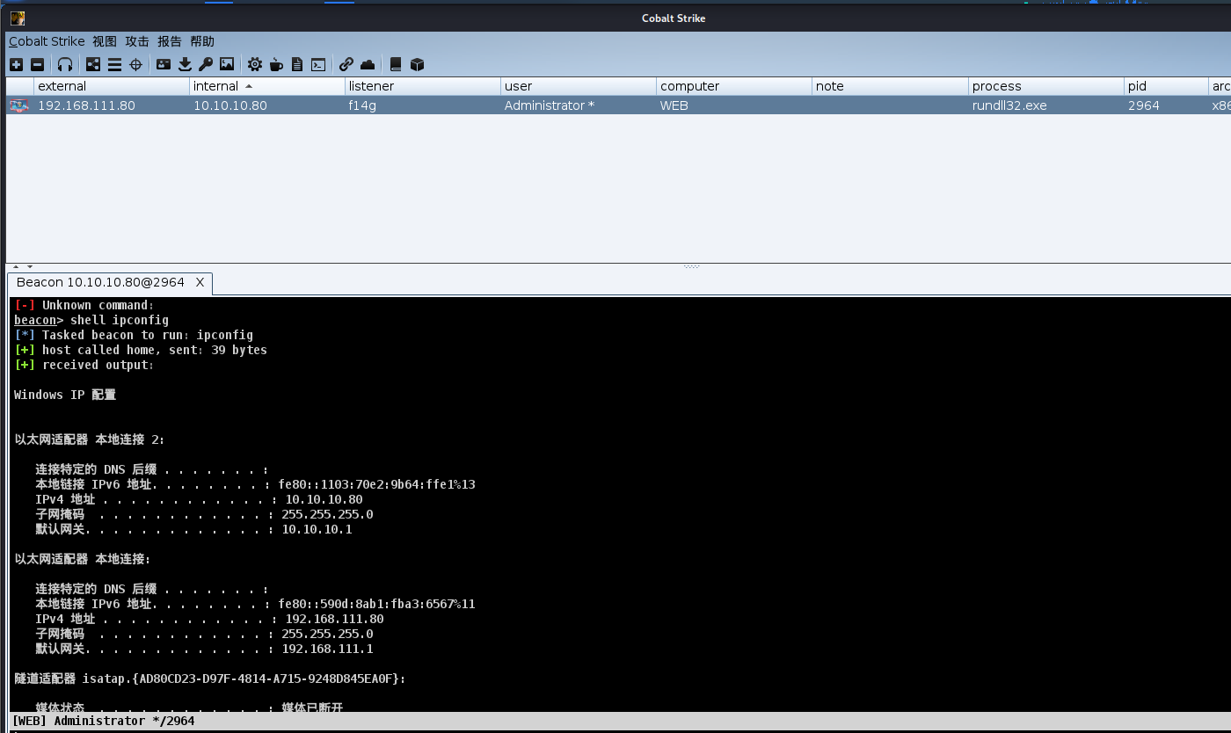1231x733 pixels.
Task: Click the WEB computer cell
Action: pyautogui.click(x=734, y=105)
